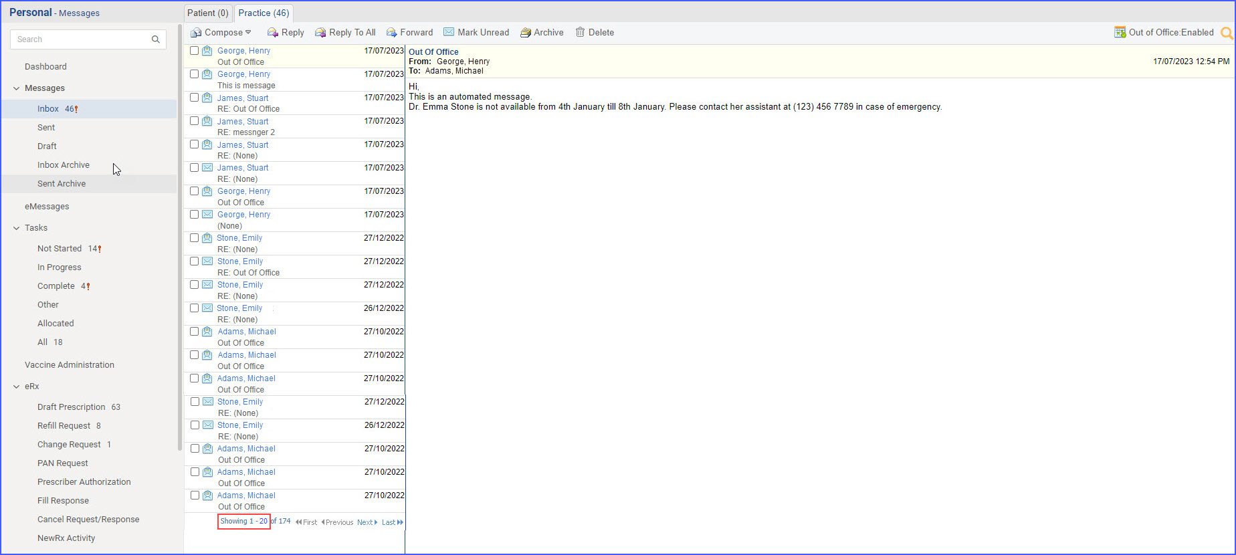Click the red alert icon next to Inbox 46
This screenshot has width=1236, height=555.
pos(76,109)
